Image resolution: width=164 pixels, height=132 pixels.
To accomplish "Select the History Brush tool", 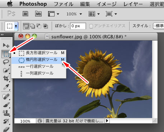I will 6,121.
